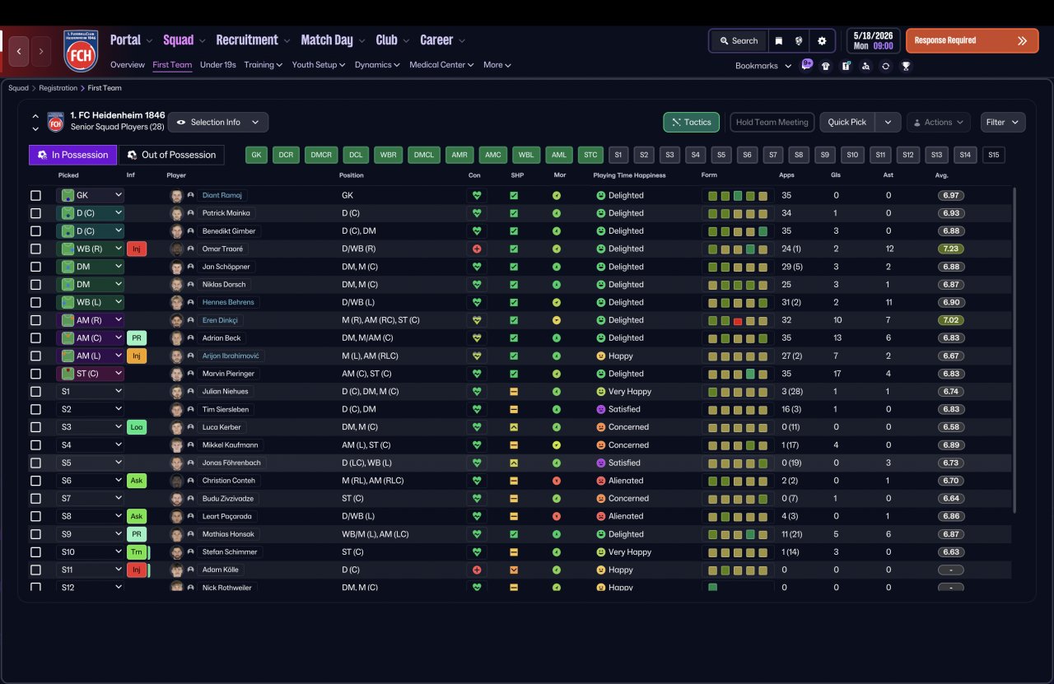1054x684 pixels.
Task: Click the scouting search-people icon
Action: click(865, 66)
